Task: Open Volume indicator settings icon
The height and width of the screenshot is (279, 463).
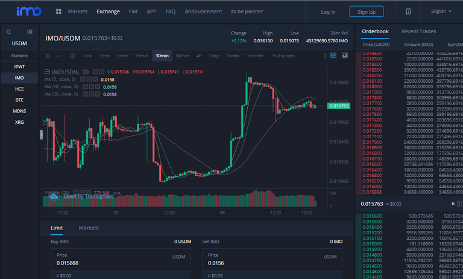Action: (x=82, y=193)
